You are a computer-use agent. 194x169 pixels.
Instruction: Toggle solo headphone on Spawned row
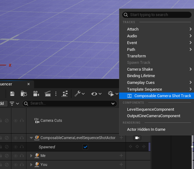tap(22, 147)
